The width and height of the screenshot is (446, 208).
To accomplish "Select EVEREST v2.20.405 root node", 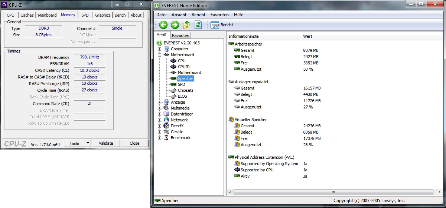I will [x=182, y=43].
